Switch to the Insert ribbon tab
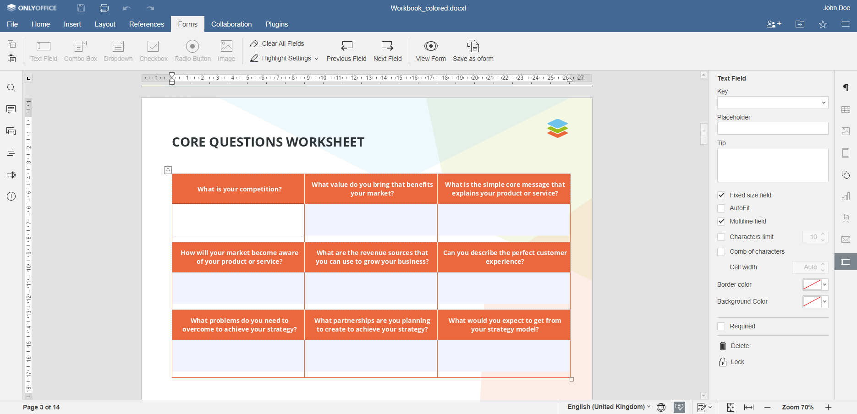This screenshot has width=857, height=414. click(72, 24)
